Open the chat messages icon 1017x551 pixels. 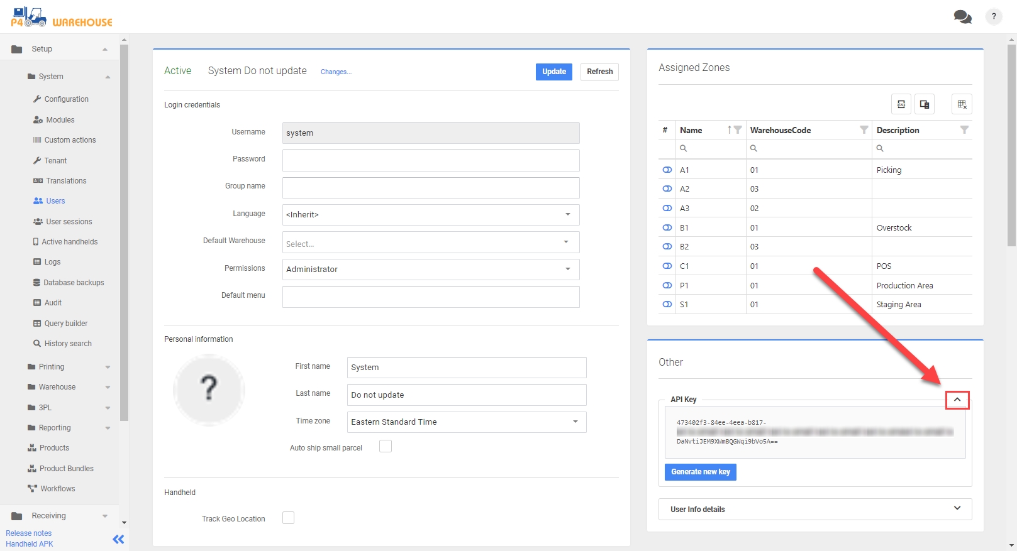pos(962,17)
